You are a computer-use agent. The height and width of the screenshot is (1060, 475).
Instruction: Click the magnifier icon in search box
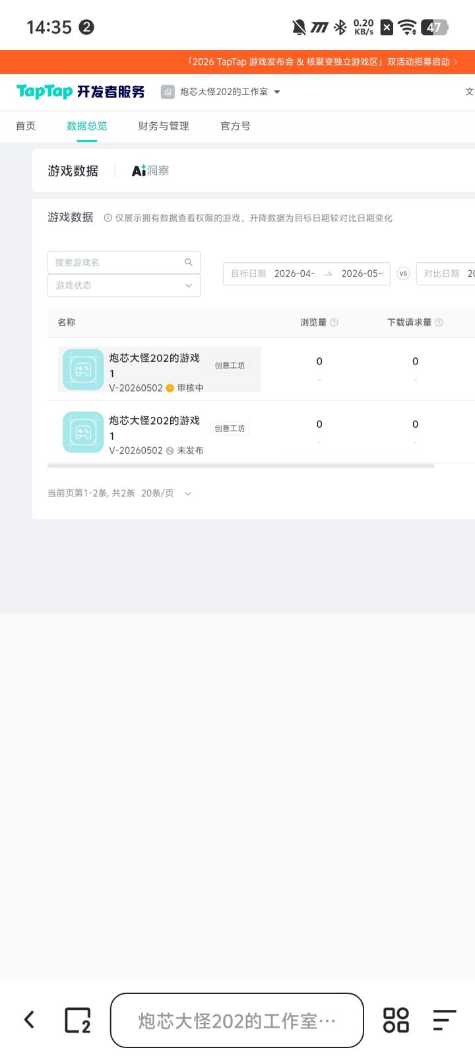tap(189, 262)
